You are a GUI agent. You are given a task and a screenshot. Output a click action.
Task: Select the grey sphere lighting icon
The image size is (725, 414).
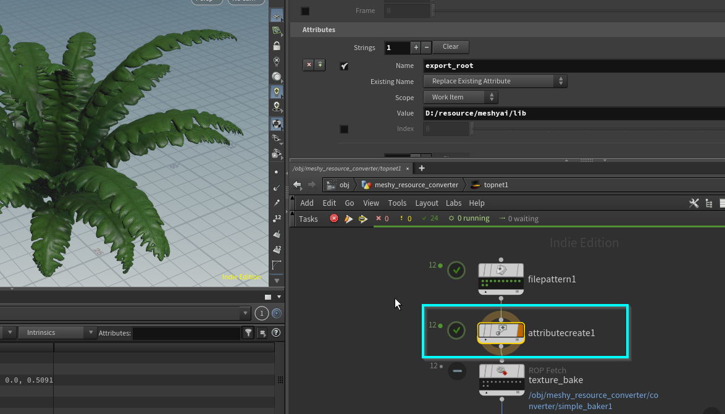[x=277, y=77]
